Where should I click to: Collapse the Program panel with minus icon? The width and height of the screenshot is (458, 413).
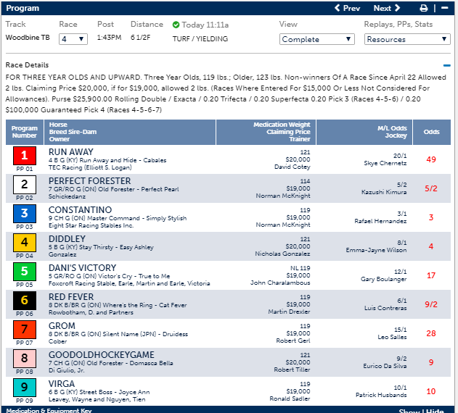click(x=444, y=8)
